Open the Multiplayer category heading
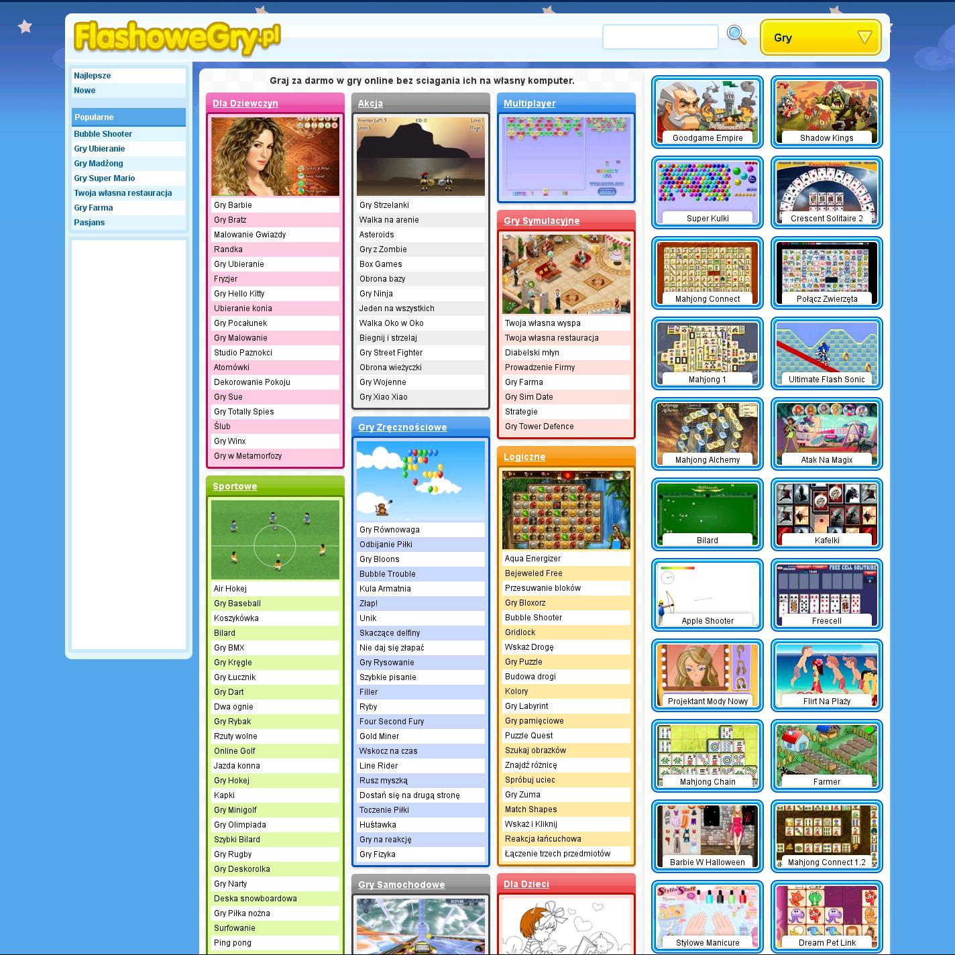Image resolution: width=955 pixels, height=955 pixels. [x=529, y=103]
